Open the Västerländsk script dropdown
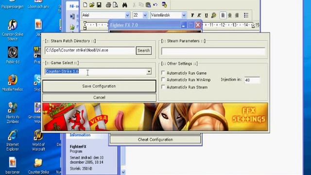Image resolution: width=311 pixels, height=175 pixels. 184,15
